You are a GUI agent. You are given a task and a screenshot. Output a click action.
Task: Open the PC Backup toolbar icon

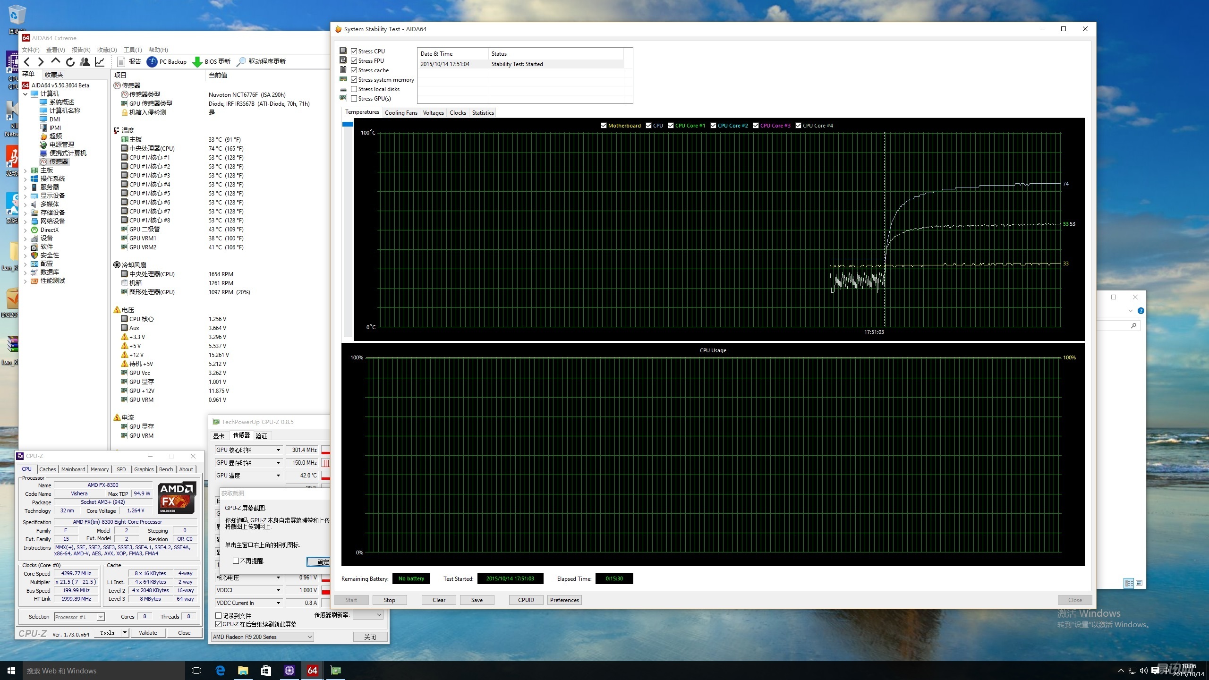tap(152, 62)
